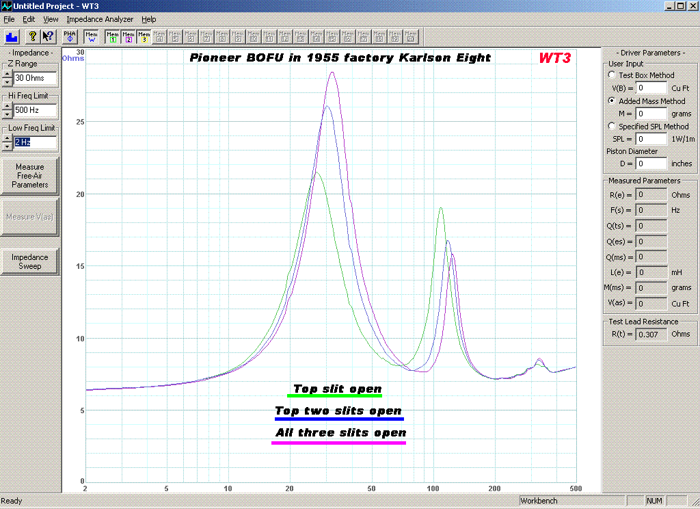The image size is (700, 509).
Task: Click the Mem 13 memory slot icon
Action: click(301, 37)
